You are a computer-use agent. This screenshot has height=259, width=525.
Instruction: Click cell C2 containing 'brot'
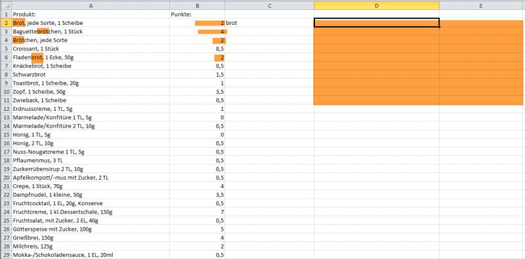[270, 23]
